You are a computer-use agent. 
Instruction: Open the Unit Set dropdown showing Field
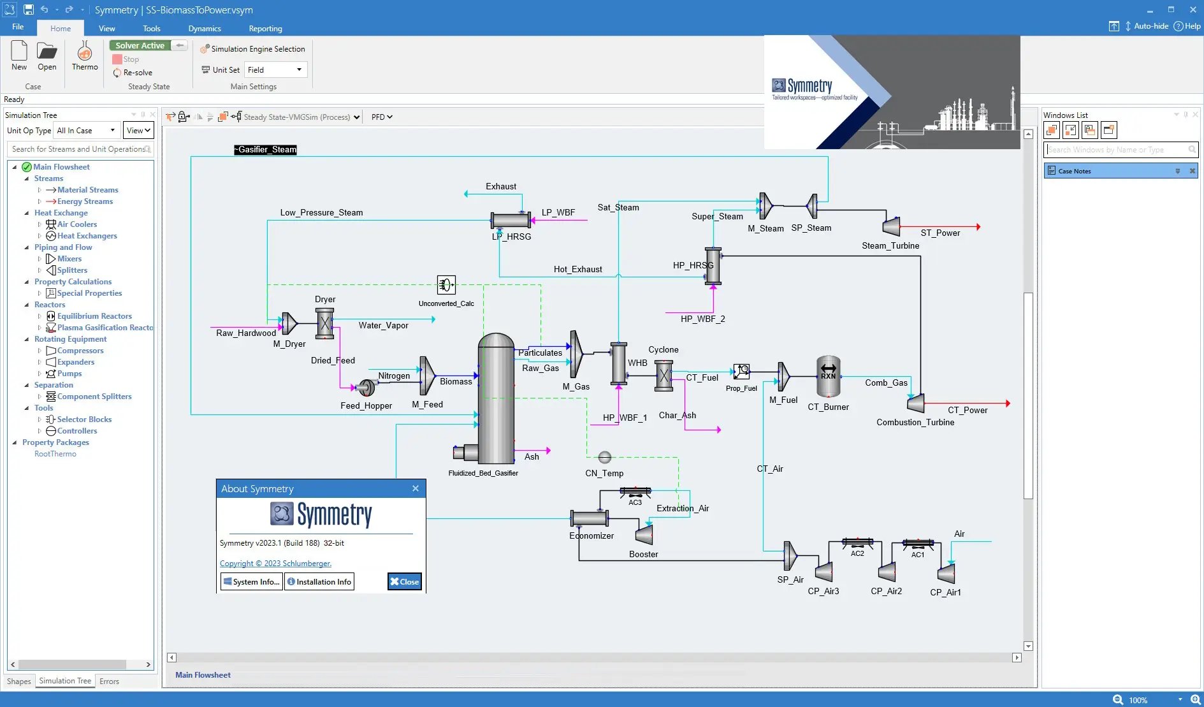coord(275,69)
